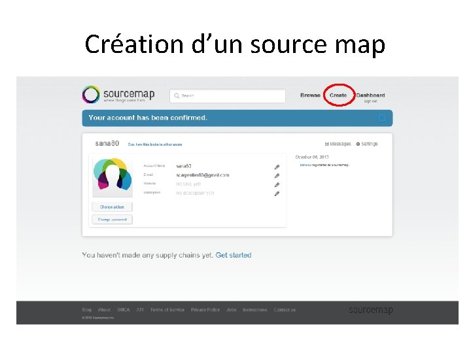Click the sign out link under Dashboard
471x353 pixels.
coord(370,101)
